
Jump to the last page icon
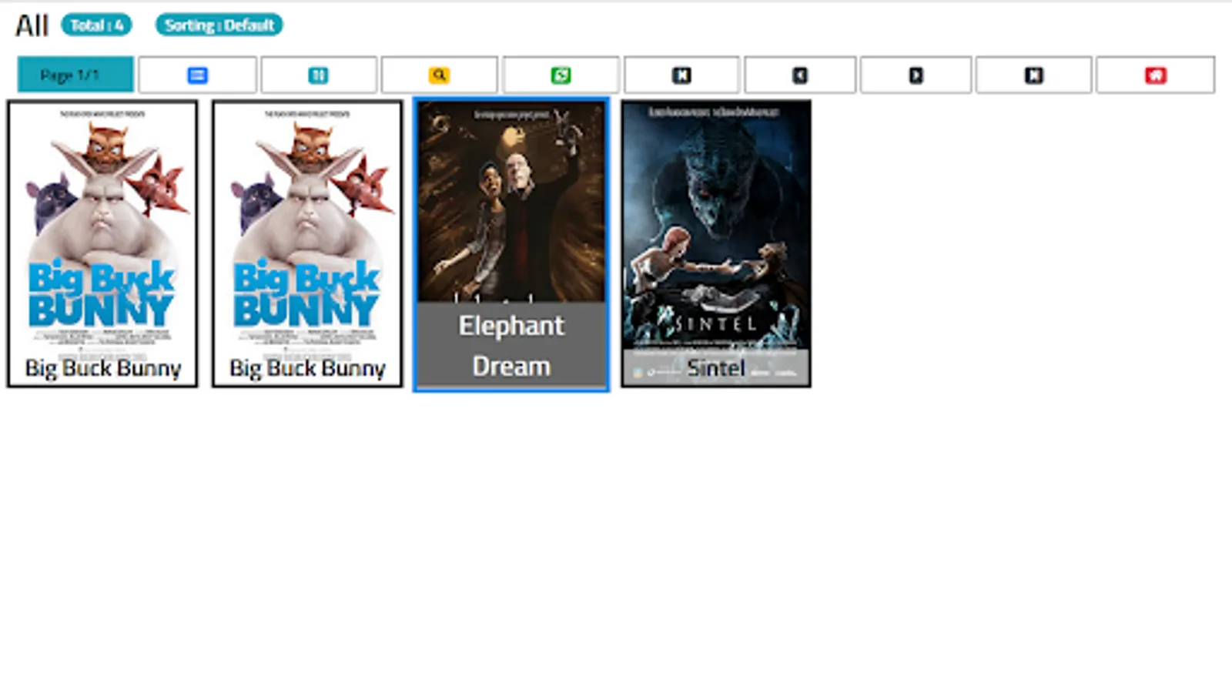click(1033, 75)
